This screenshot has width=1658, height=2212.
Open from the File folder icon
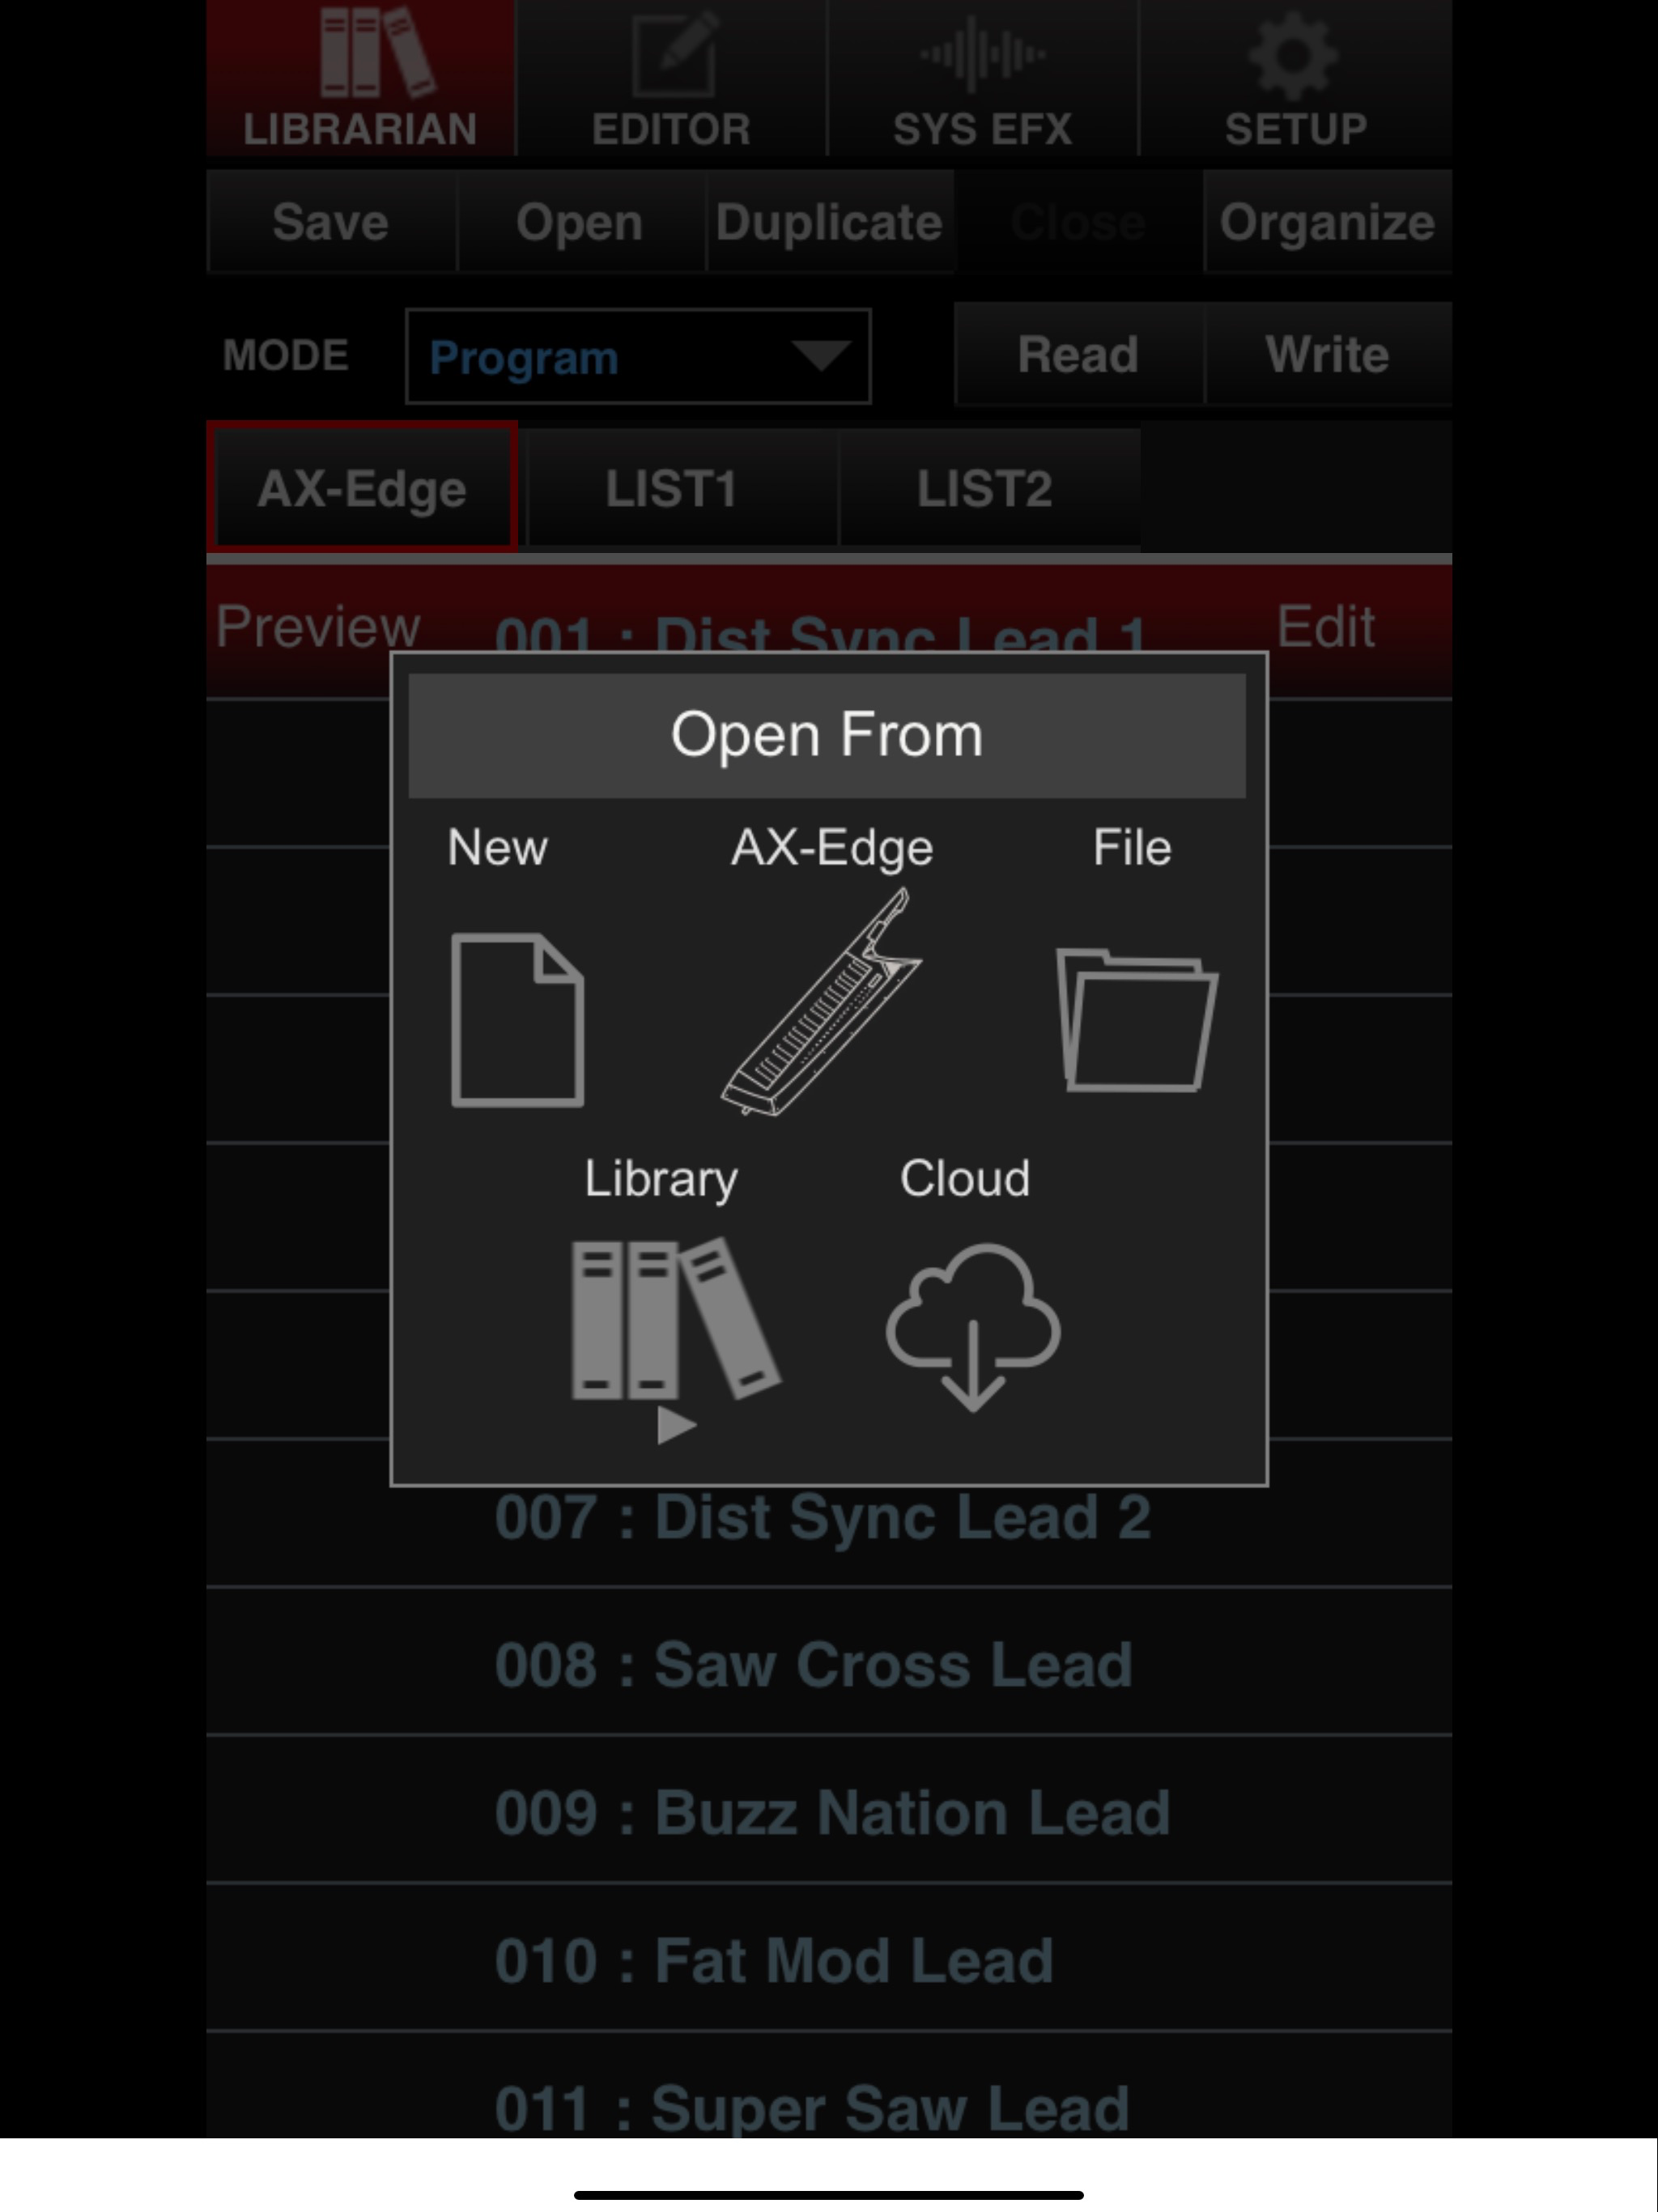1137,1019
